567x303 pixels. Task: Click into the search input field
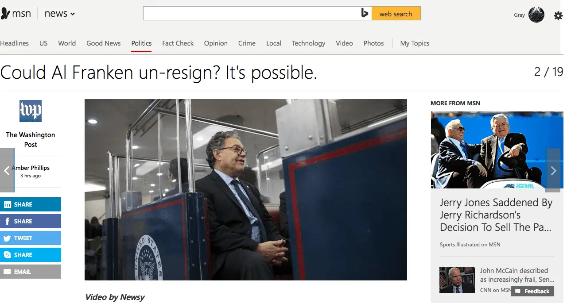point(251,14)
